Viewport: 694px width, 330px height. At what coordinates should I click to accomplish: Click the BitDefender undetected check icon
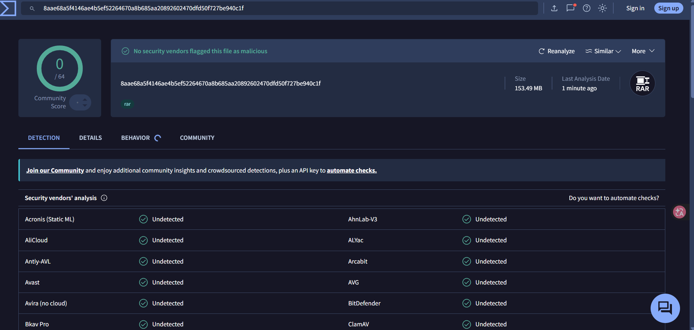tap(467, 303)
